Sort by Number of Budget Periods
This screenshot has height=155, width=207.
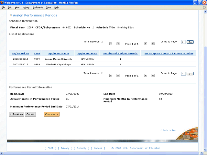(120, 53)
